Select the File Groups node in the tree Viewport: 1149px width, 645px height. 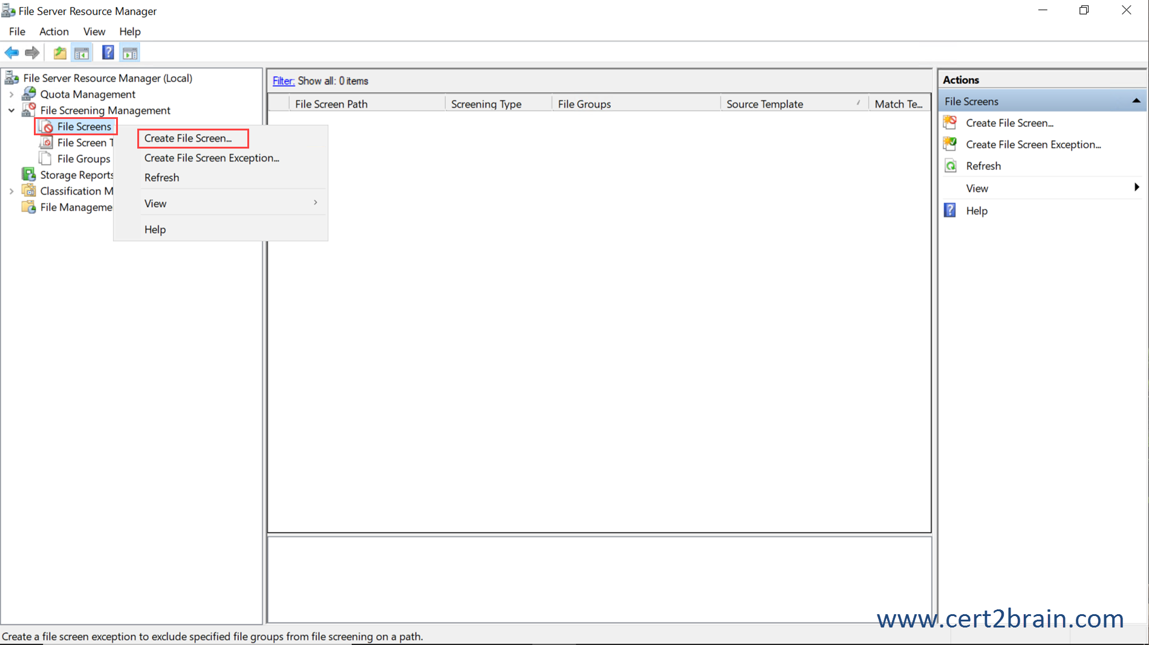(83, 158)
